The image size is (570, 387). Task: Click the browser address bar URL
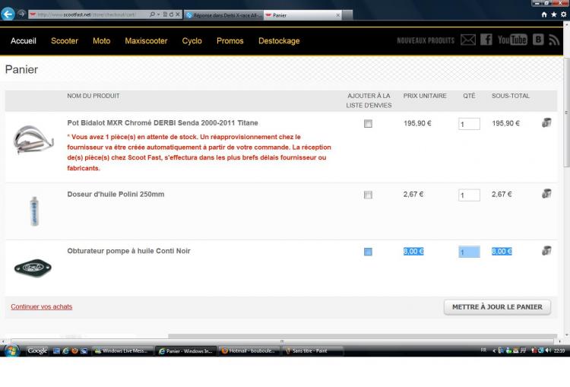tap(87, 14)
